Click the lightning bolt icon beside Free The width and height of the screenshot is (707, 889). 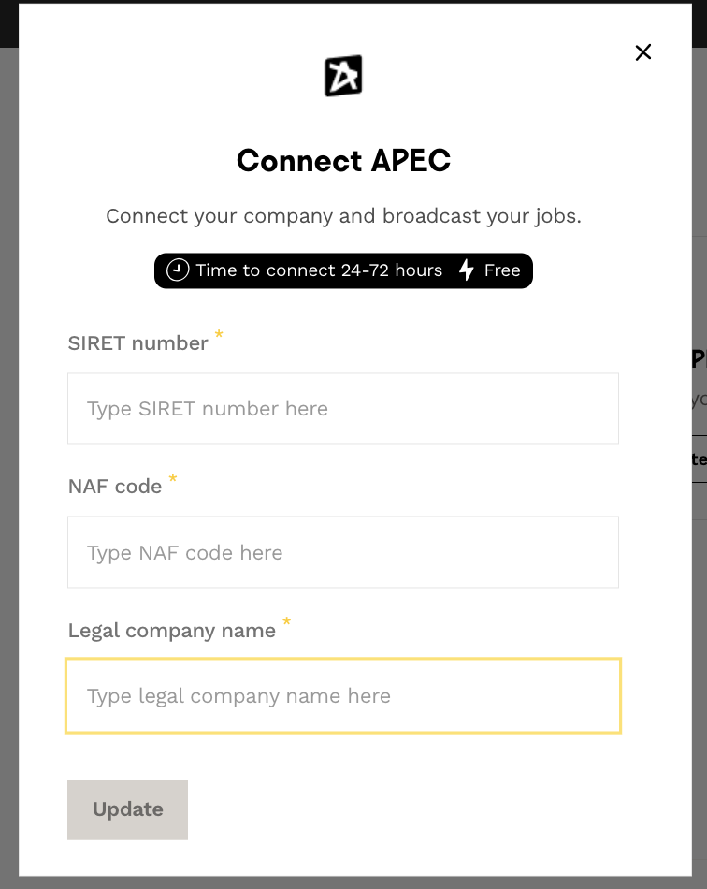coord(466,270)
